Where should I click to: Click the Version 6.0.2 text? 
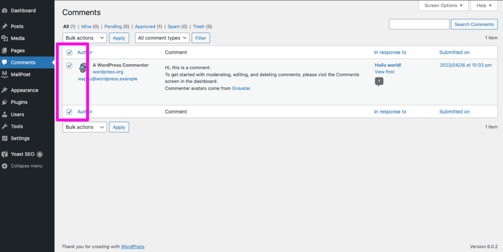tap(484, 247)
